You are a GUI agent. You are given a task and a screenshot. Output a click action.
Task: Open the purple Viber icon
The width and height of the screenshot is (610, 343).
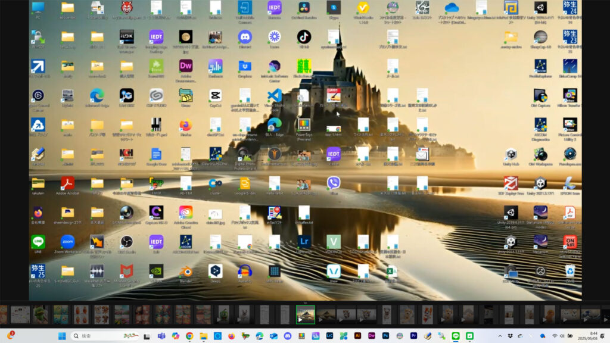334,183
